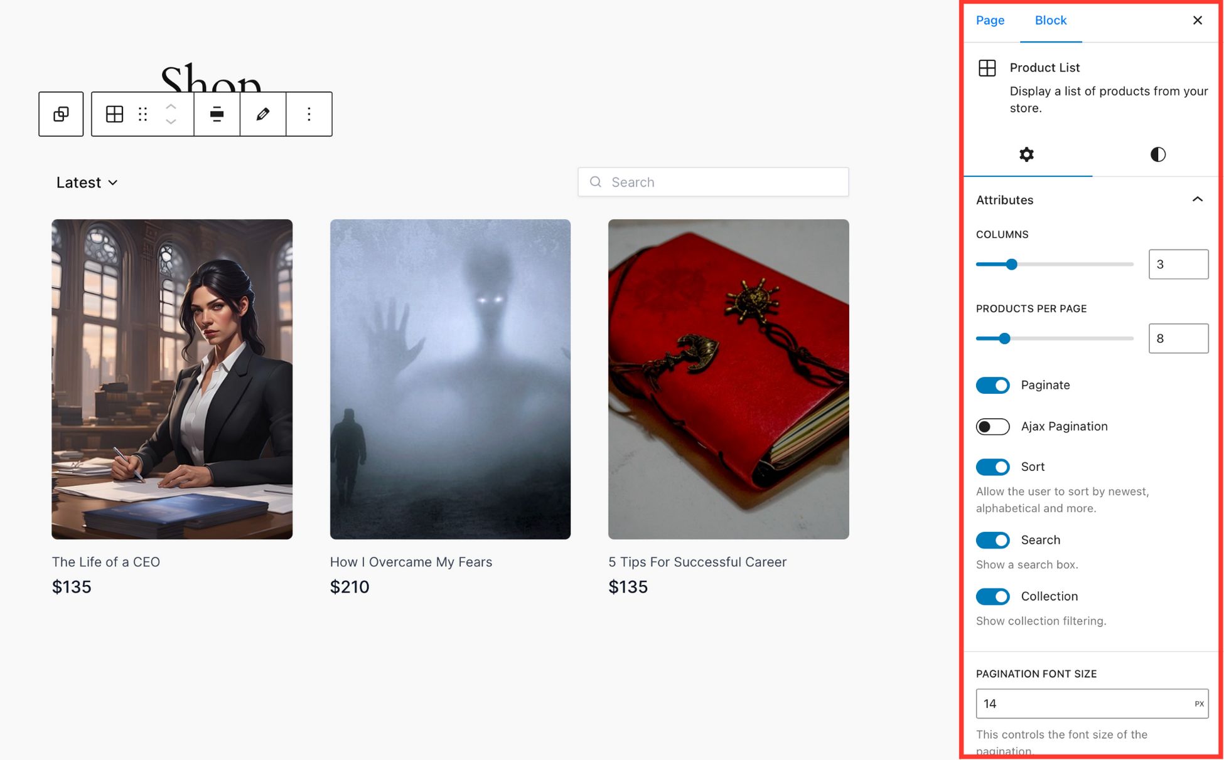Screen dimensions: 1224x760
Task: Select the Style contrast icon in Block panel
Action: tap(1157, 154)
